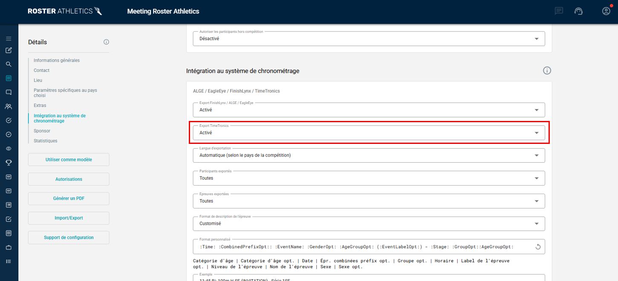Viewport: 618px width, 281px height.
Task: Go to Statistiques section
Action: tap(46, 140)
